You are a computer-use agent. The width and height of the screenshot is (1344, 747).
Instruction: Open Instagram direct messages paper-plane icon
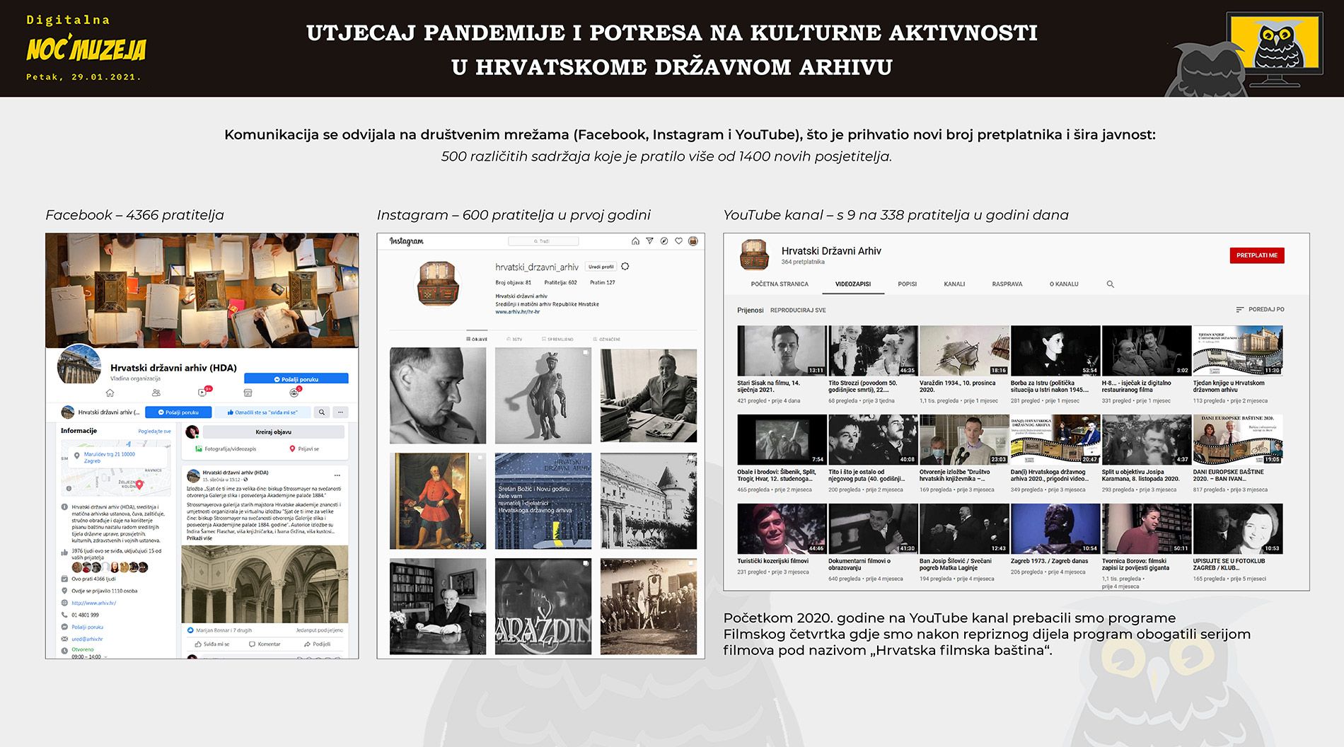click(649, 241)
